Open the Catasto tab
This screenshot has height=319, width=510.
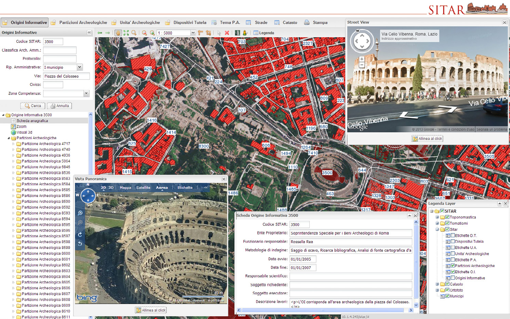tap(286, 23)
